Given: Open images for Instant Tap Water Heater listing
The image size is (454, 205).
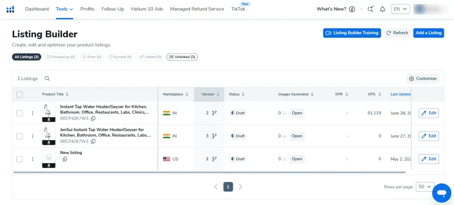Looking at the screenshot, I should click(x=297, y=113).
